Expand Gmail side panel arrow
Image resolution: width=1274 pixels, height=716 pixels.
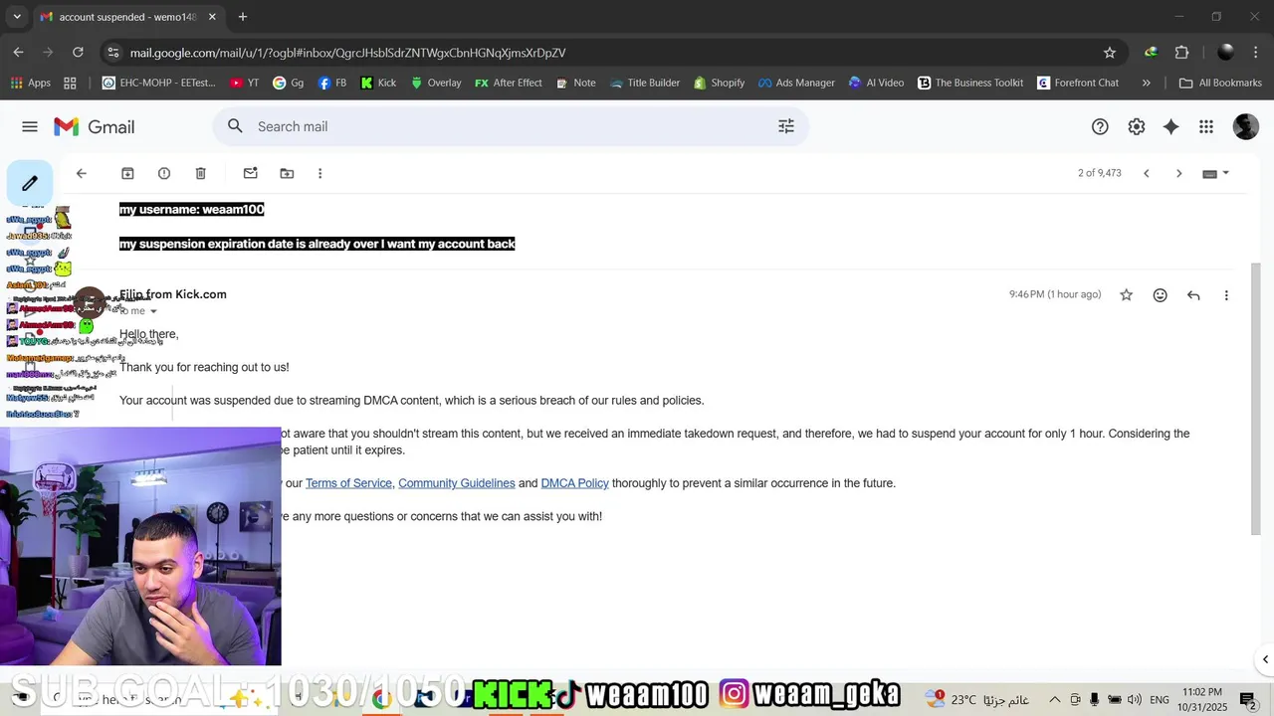pyautogui.click(x=1265, y=659)
